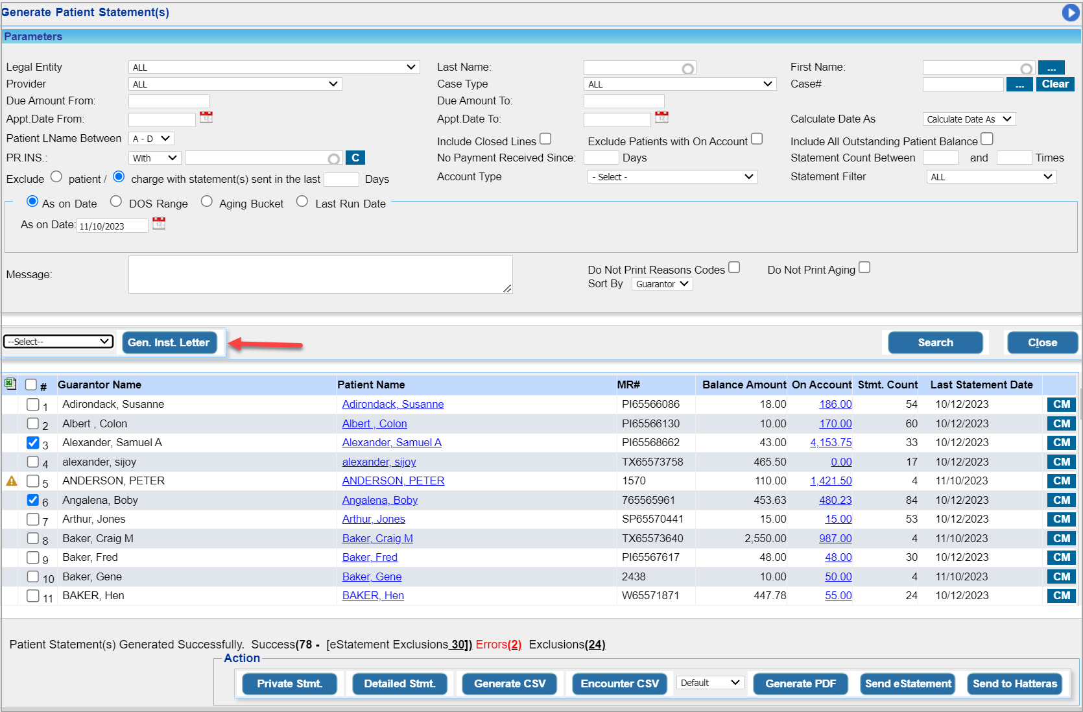The image size is (1083, 712).
Task: Open the Appt. Date From calendar picker
Action: pos(206,117)
